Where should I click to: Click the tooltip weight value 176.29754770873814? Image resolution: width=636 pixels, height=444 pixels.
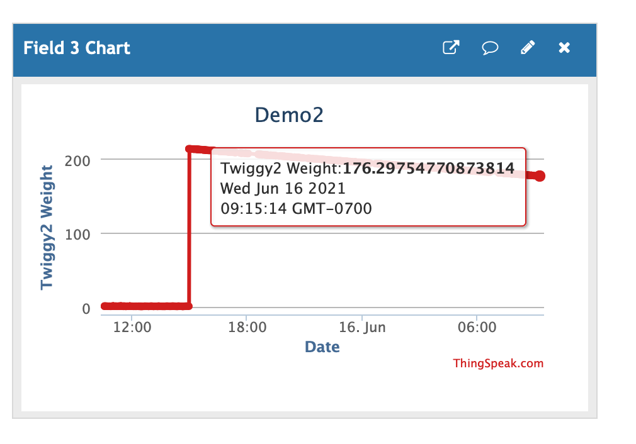point(428,169)
